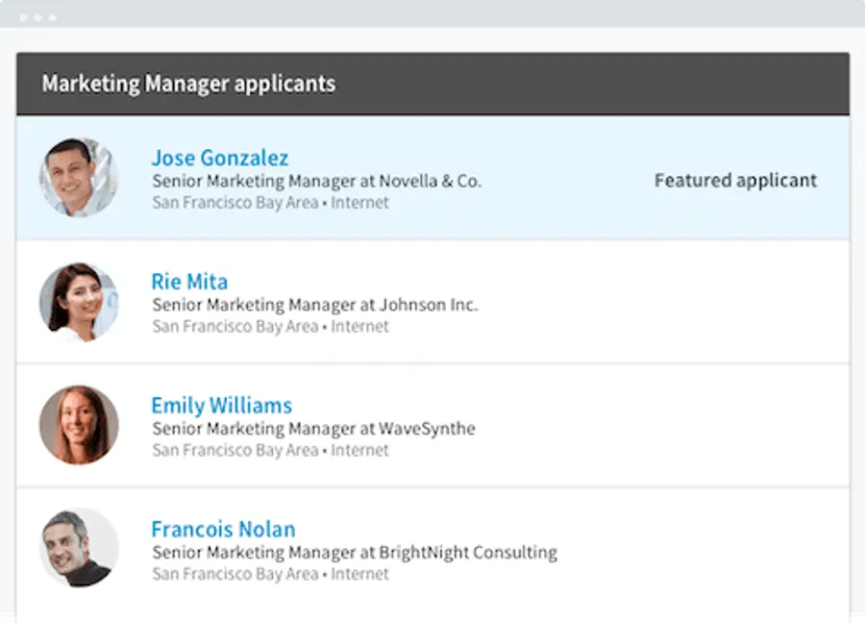865x623 pixels.
Task: Open the Jose Gonzalez name link
Action: (x=219, y=158)
